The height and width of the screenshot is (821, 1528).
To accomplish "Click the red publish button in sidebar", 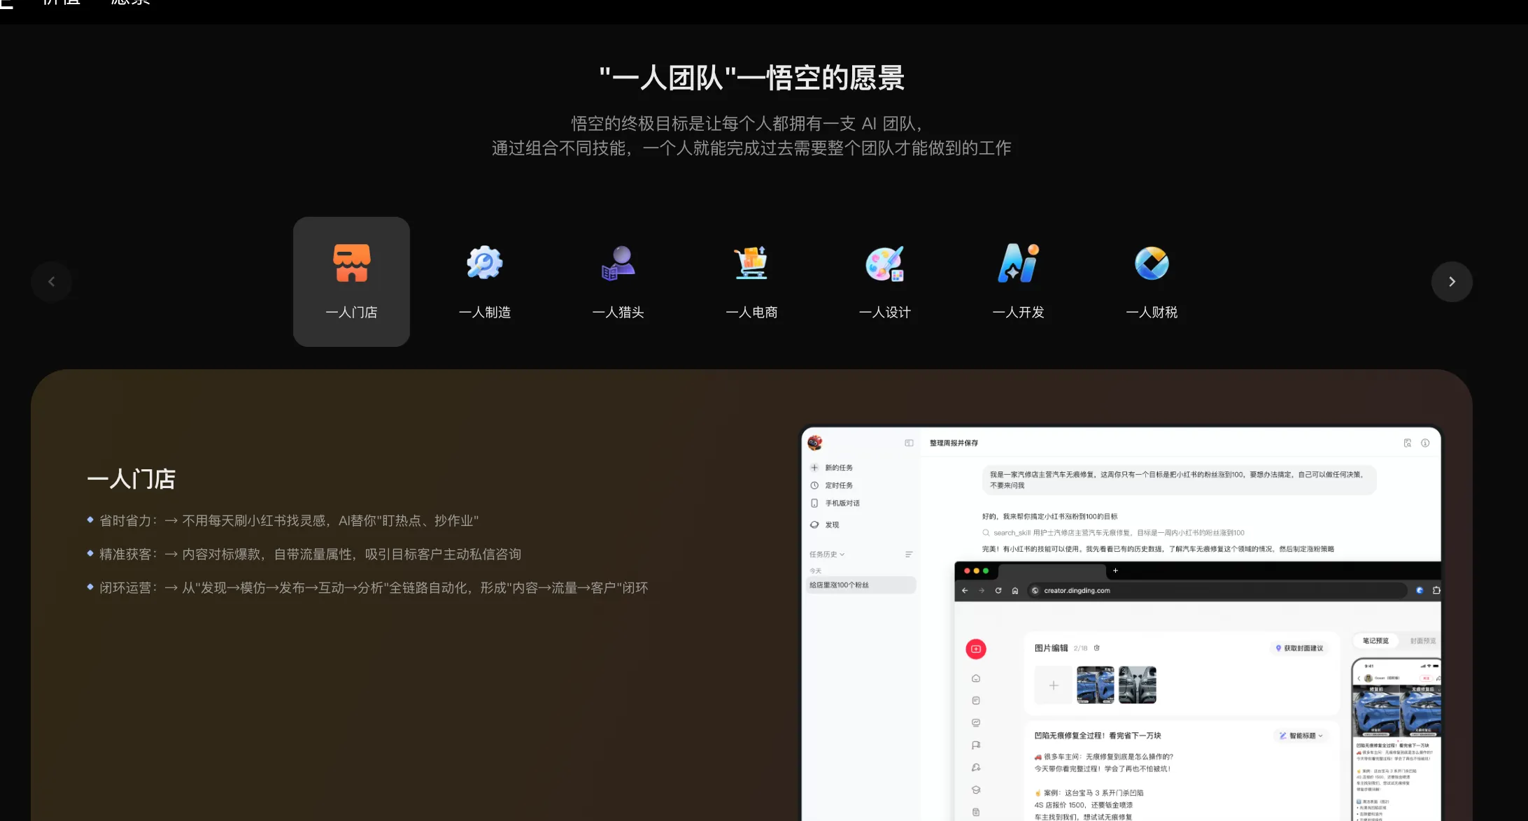I will coord(976,649).
